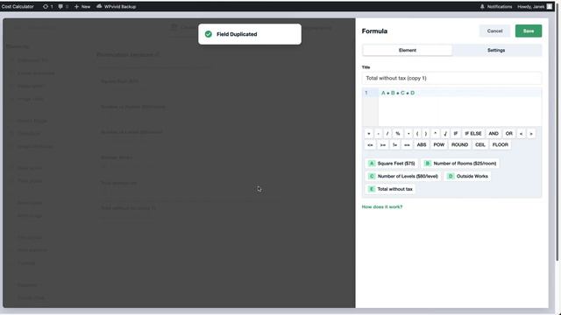The width and height of the screenshot is (561, 315).
Task: Switch to the Element tab
Action: pos(407,51)
